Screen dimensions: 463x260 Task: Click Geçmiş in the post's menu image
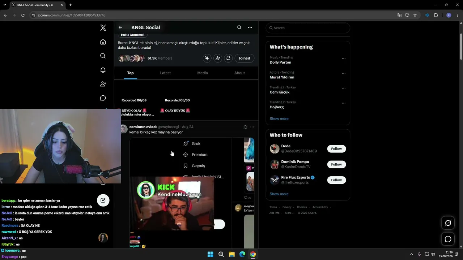coord(194,166)
